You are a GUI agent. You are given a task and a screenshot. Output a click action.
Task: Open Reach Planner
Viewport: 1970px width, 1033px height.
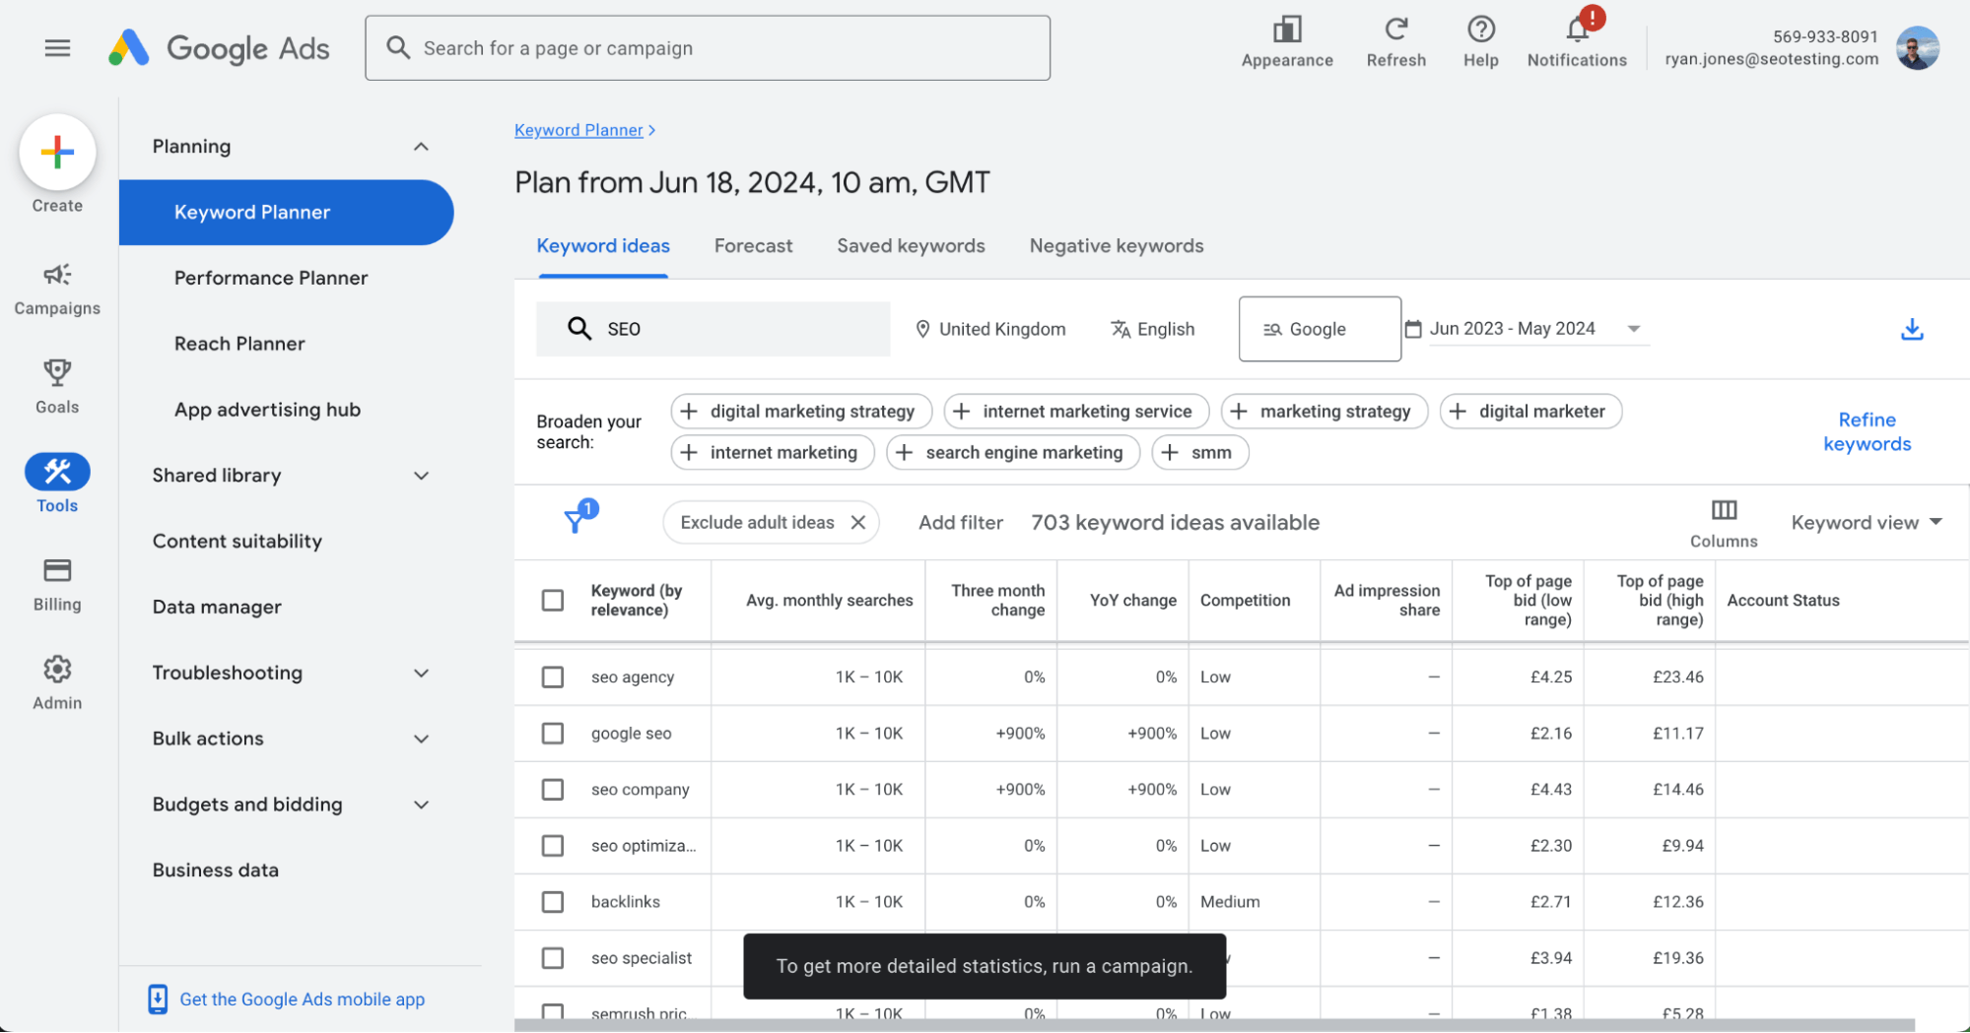(x=239, y=344)
